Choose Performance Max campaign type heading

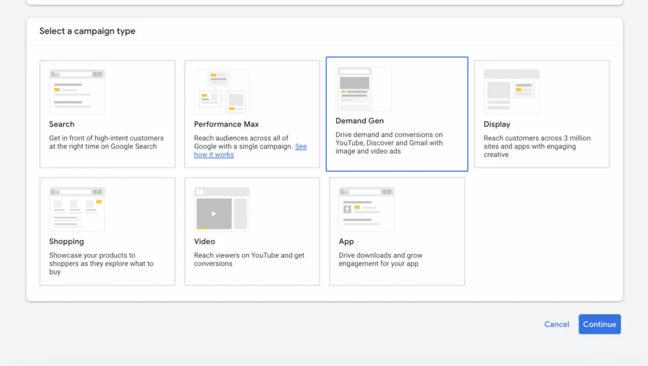[227, 124]
